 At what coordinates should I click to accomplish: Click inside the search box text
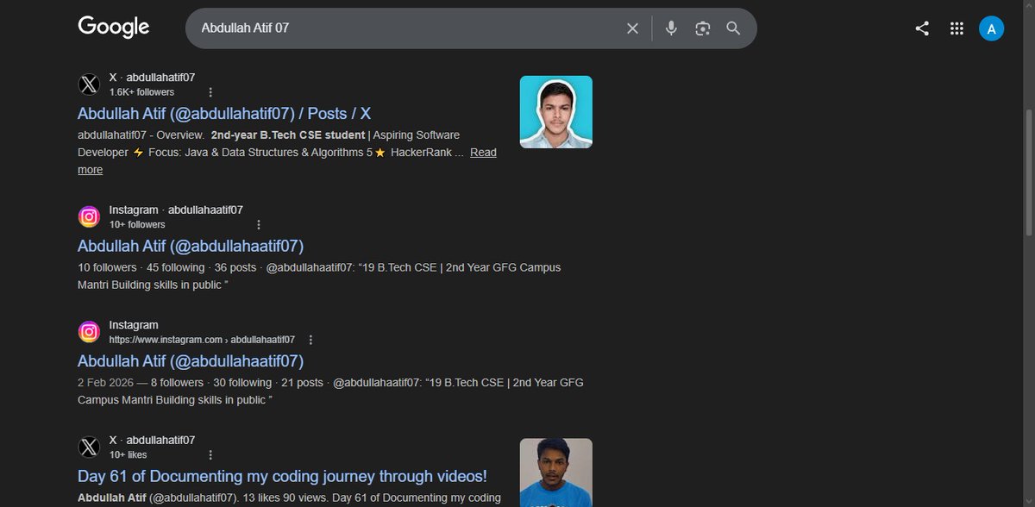click(x=245, y=28)
